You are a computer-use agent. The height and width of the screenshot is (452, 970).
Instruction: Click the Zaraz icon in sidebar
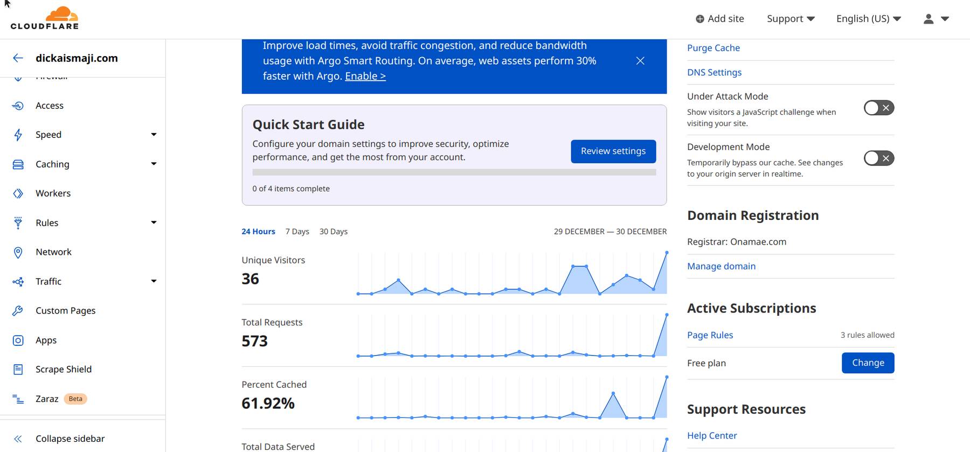coord(18,399)
